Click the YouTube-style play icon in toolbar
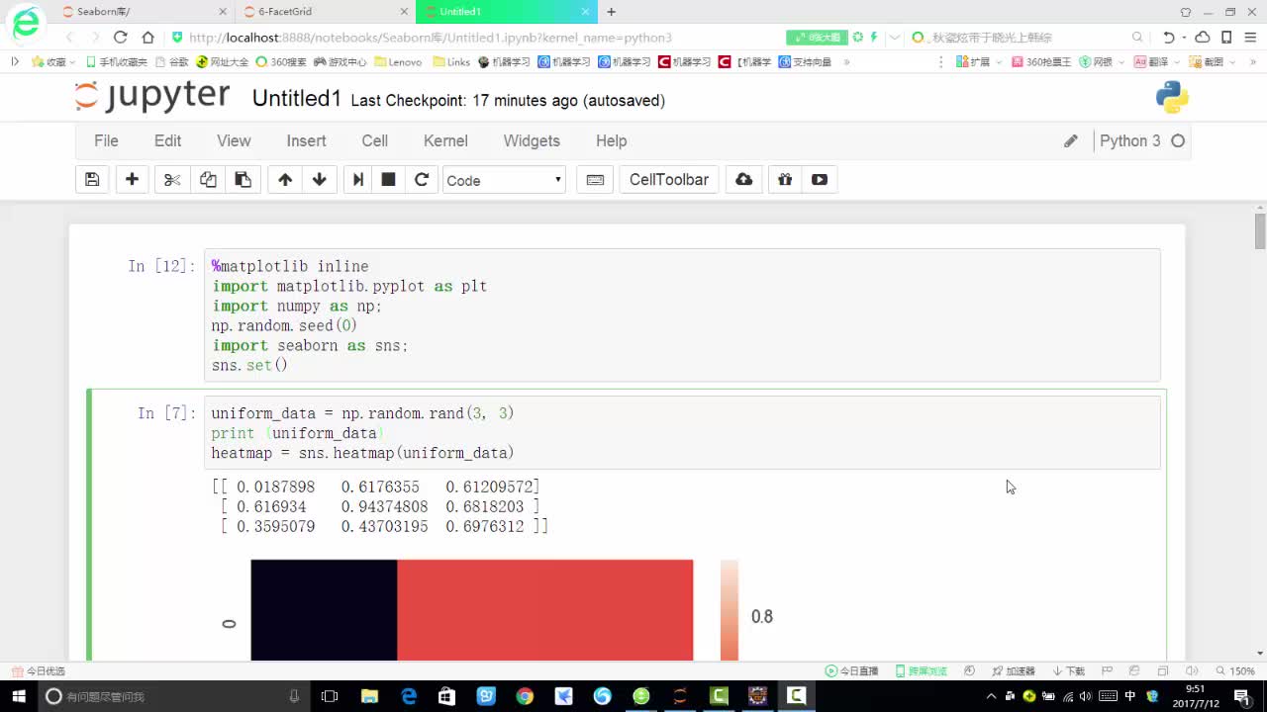This screenshot has height=712, width=1267. tap(820, 180)
